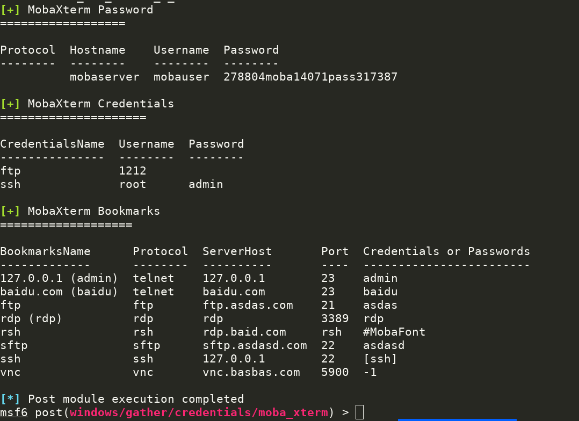
Task: Click the password 278804moba14071pass317387
Action: click(310, 77)
